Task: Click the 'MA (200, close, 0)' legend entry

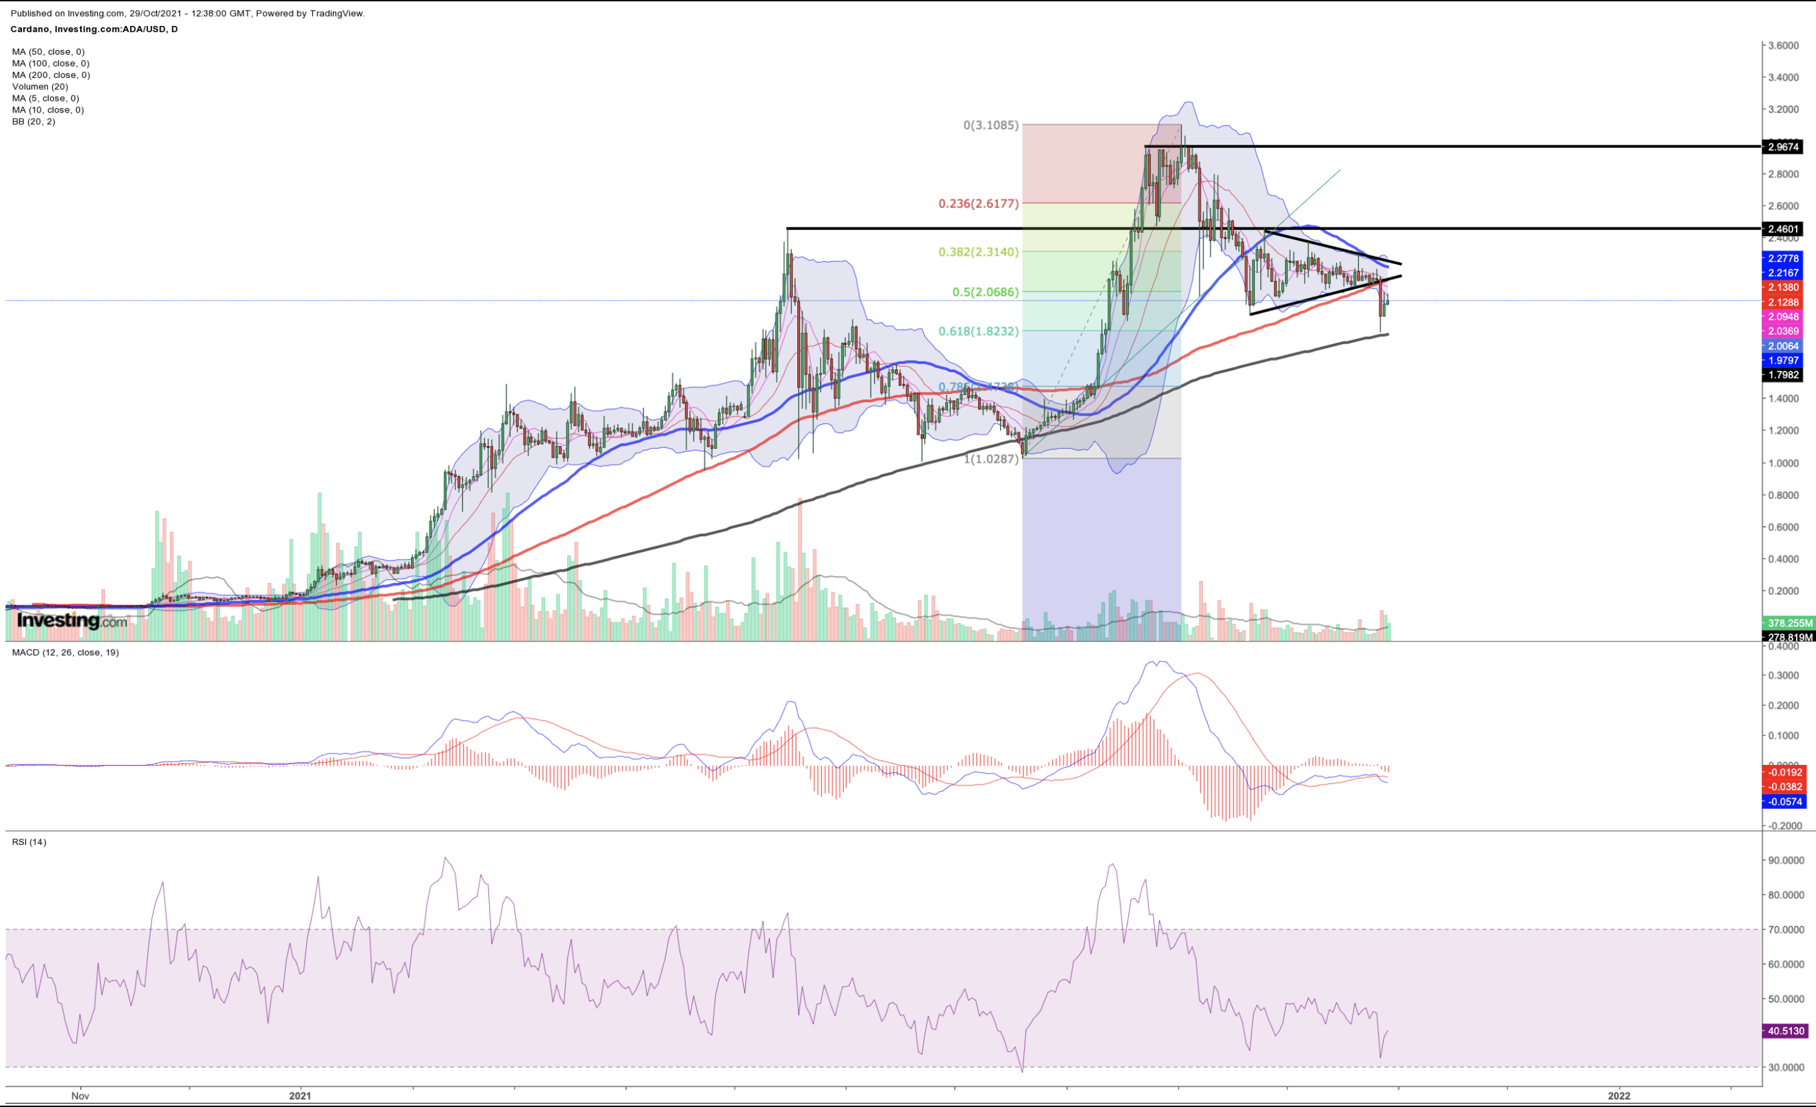Action: click(x=51, y=75)
